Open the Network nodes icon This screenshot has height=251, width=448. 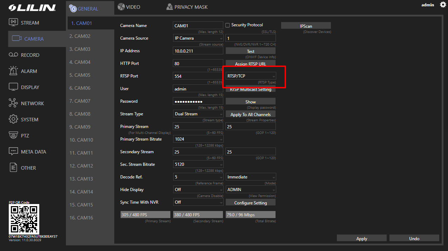[x=13, y=103]
